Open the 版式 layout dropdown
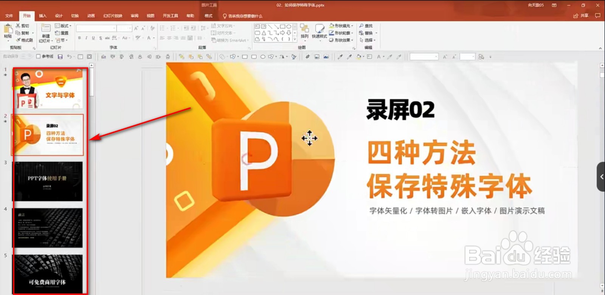The width and height of the screenshot is (605, 295). coord(63,26)
